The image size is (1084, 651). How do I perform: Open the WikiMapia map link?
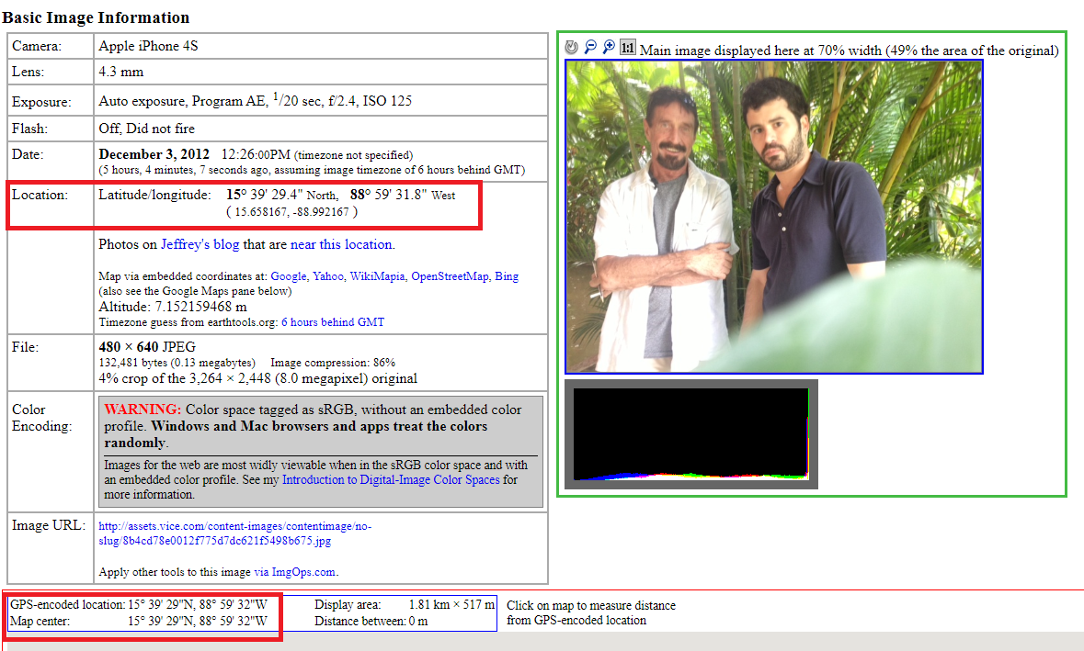coord(378,276)
